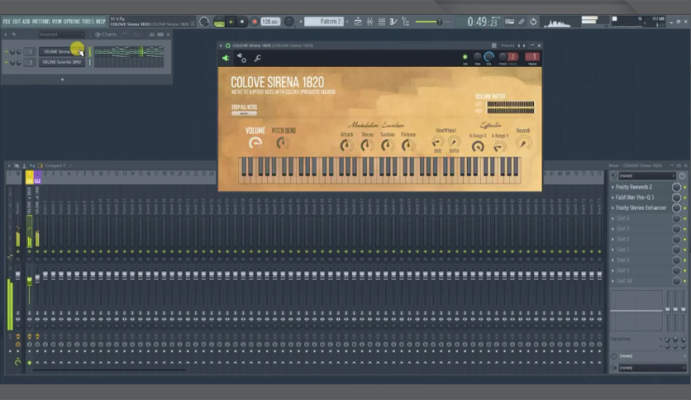Open the PATTERNS menu
The height and width of the screenshot is (400, 691).
[41, 21]
